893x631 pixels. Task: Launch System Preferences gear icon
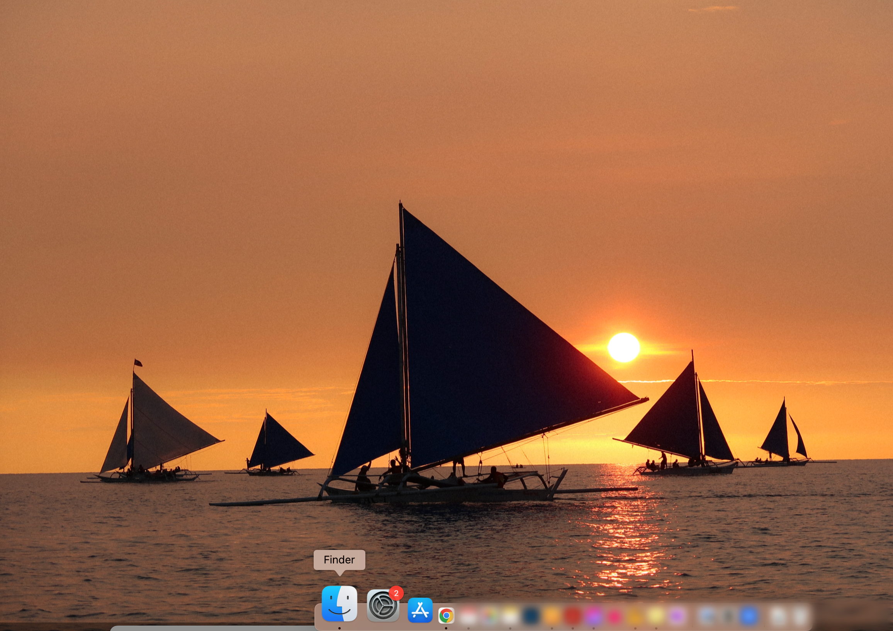click(383, 606)
